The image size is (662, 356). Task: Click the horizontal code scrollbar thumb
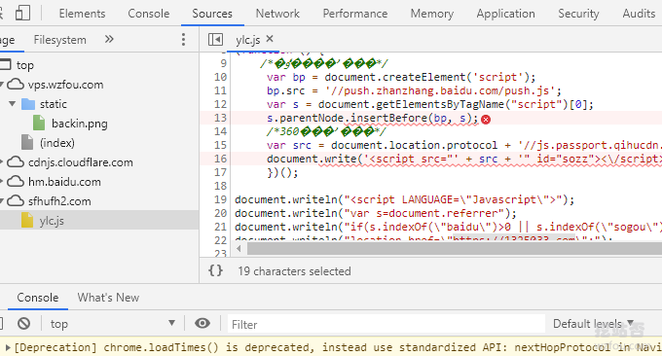pyautogui.click(x=455, y=248)
